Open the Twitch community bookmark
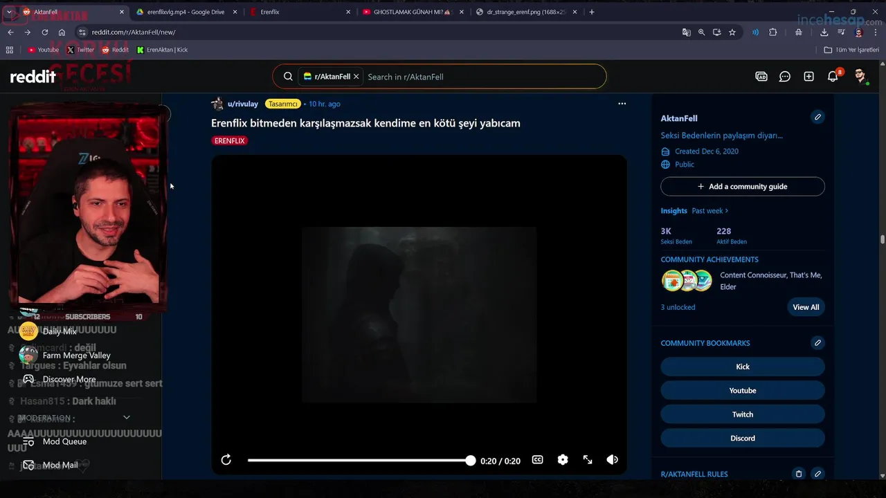 (743, 414)
